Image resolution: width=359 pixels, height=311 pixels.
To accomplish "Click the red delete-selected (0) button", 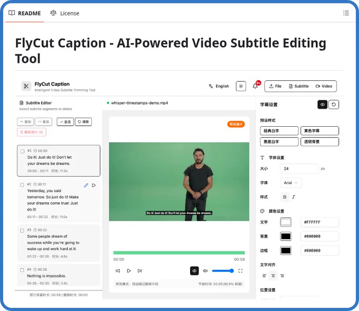I will pyautogui.click(x=32, y=132).
